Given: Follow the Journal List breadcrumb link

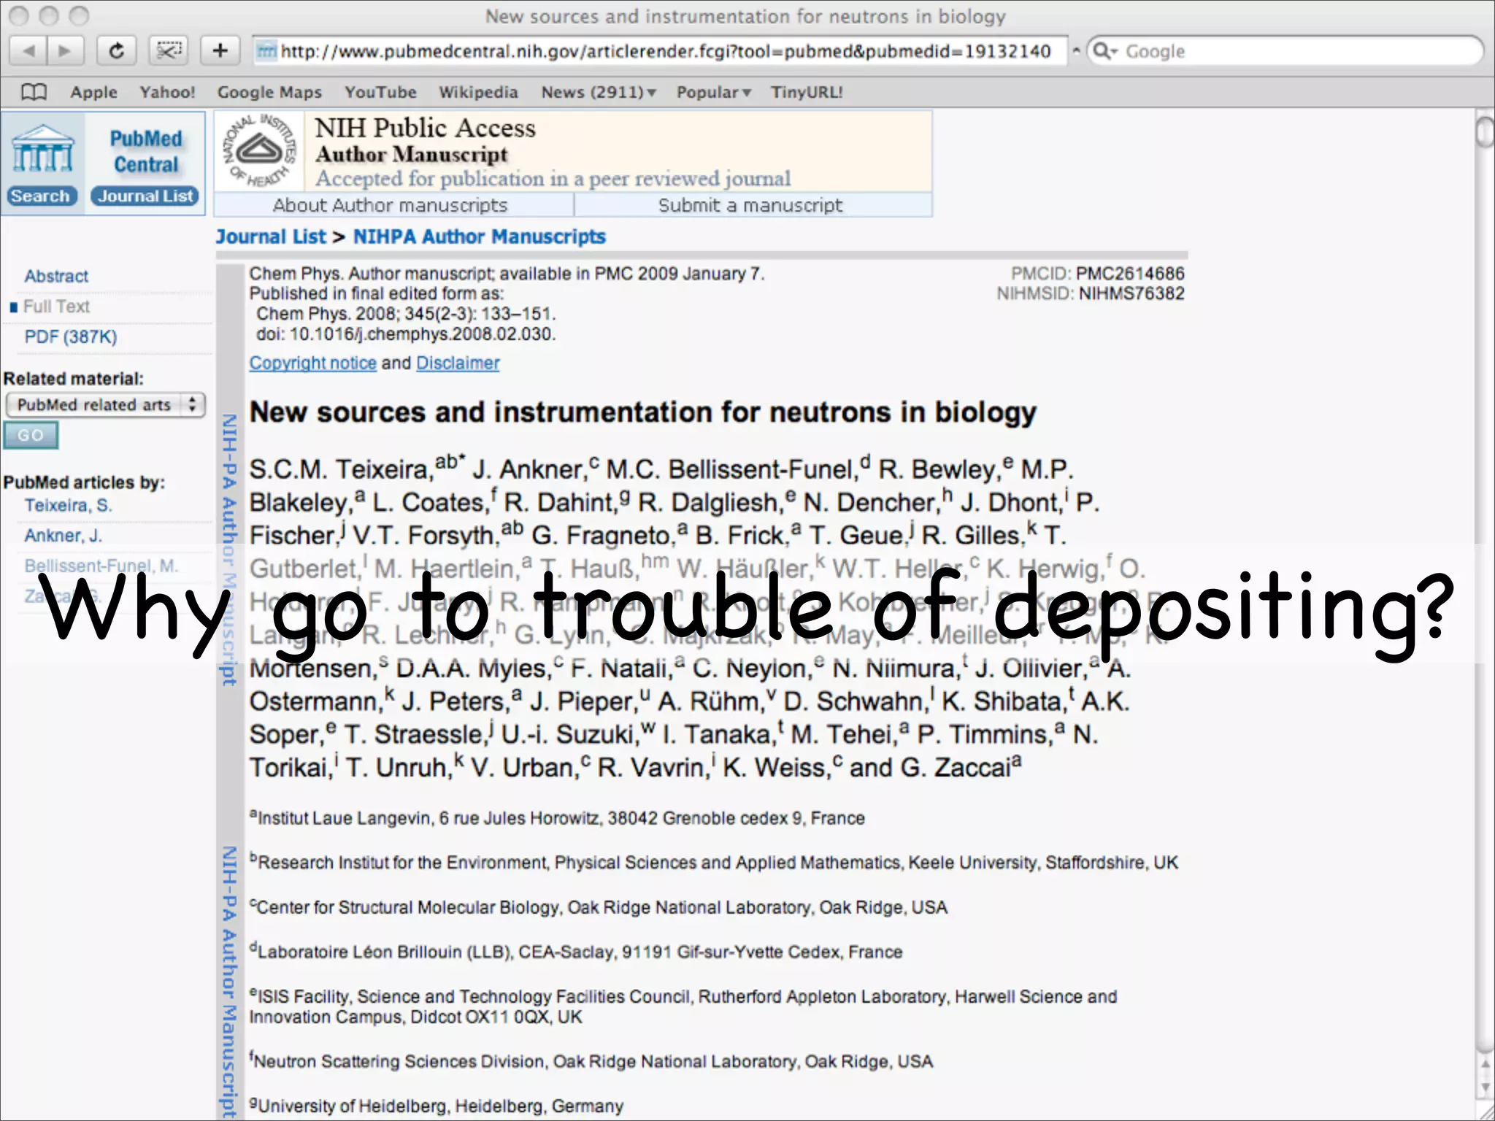Looking at the screenshot, I should [270, 237].
